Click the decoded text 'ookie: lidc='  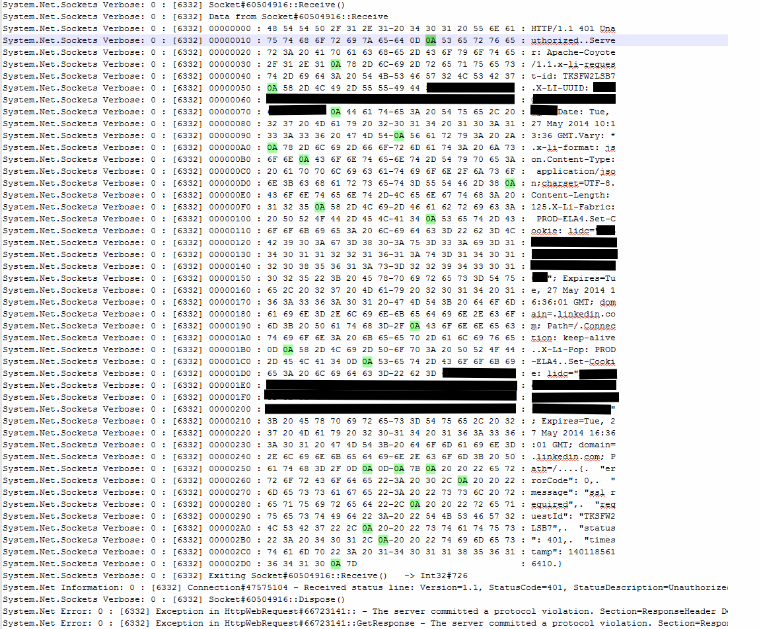point(563,231)
